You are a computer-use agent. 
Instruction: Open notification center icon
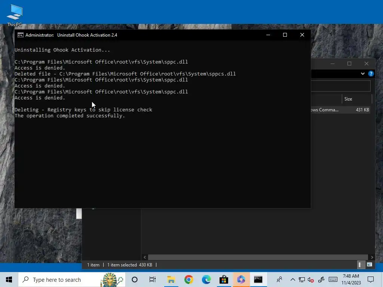(x=371, y=280)
